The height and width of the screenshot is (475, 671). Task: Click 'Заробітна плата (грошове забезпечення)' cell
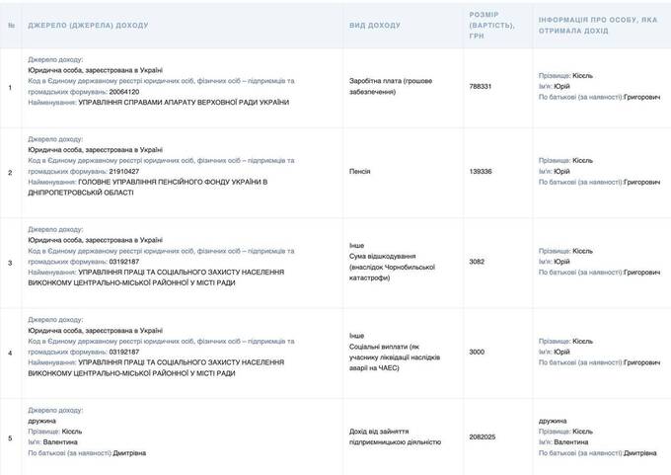(391, 86)
